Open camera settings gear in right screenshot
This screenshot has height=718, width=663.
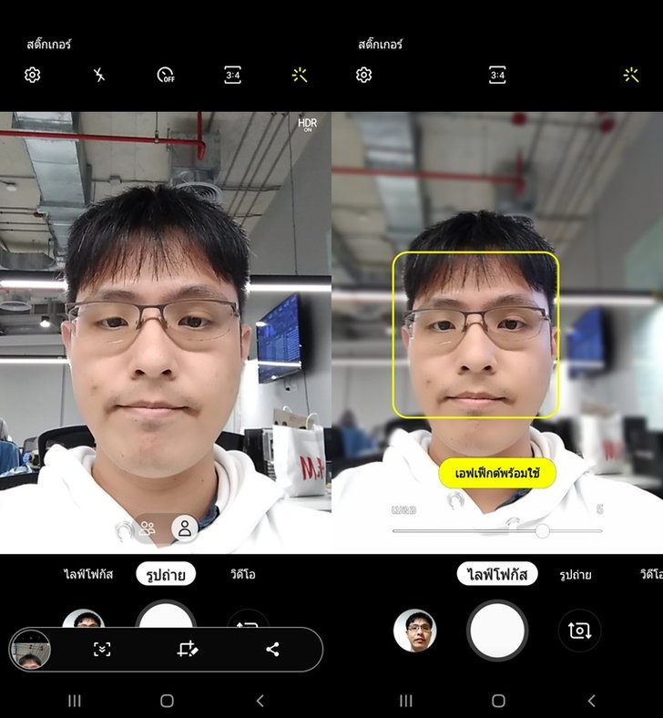pos(363,75)
